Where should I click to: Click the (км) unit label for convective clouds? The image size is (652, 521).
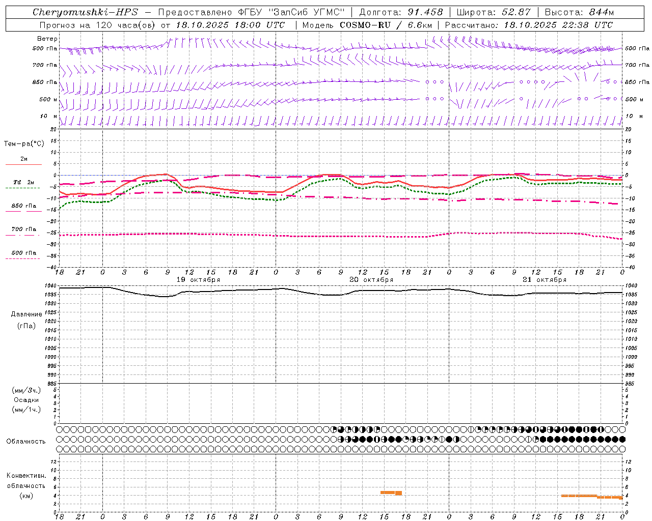click(x=26, y=496)
